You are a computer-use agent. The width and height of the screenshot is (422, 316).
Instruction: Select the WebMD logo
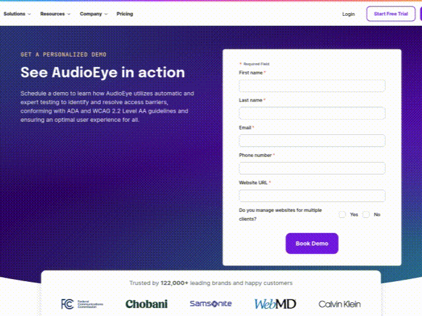click(x=275, y=304)
